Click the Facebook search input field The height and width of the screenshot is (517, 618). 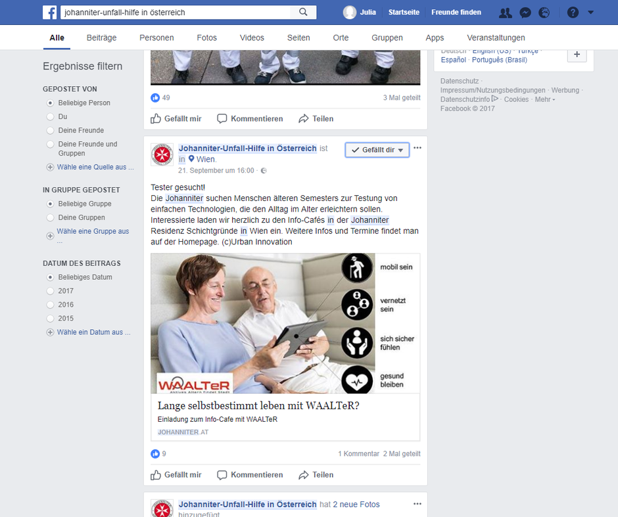tap(176, 12)
